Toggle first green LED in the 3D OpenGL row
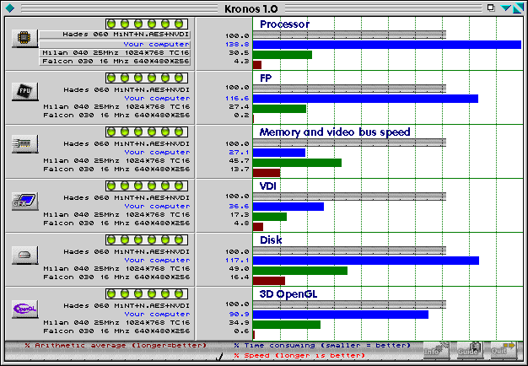The height and width of the screenshot is (366, 528). click(111, 293)
